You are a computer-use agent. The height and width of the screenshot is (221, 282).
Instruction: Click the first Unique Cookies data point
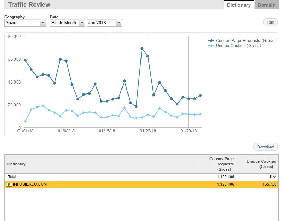[x=25, y=121]
